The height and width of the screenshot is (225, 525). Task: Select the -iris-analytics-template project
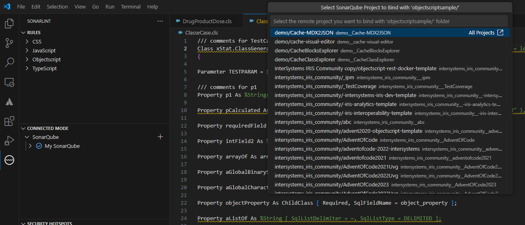coord(390,104)
